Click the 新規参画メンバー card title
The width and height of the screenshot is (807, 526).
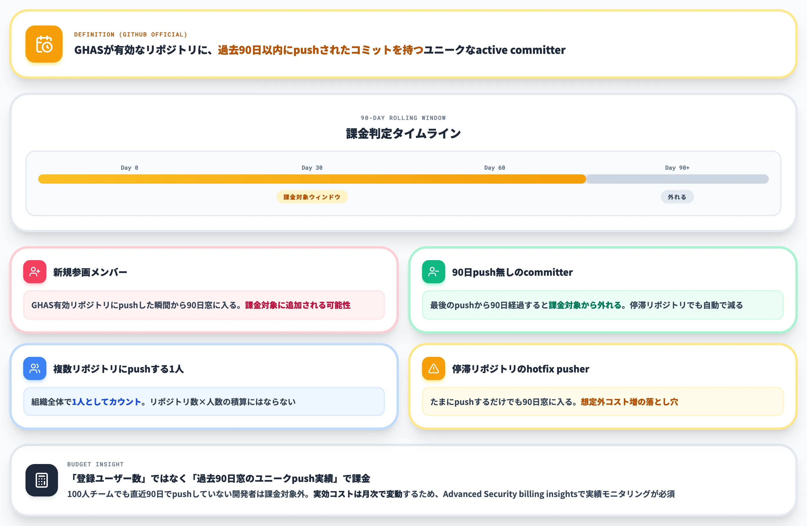coord(90,272)
